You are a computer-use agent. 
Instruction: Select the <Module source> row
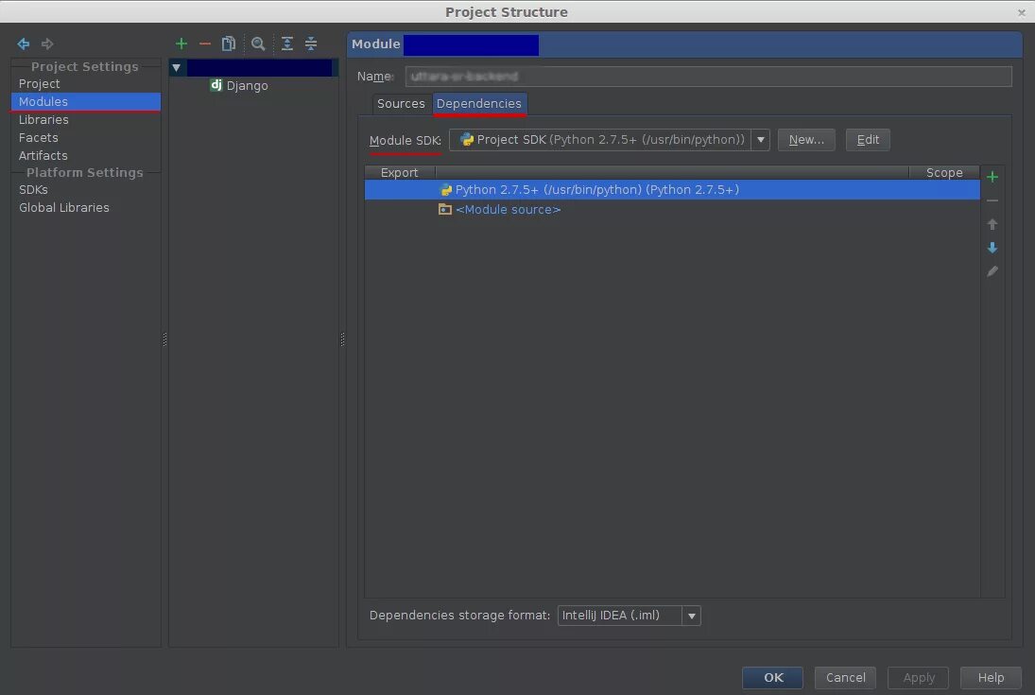672,209
